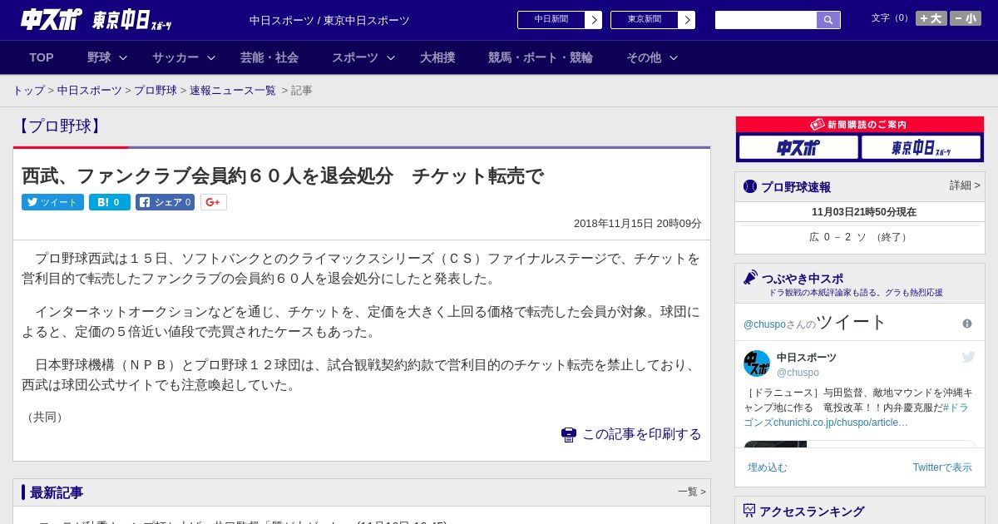Screen dimensions: 998x524
Task: Expand chevron beside 野球
Action: (x=123, y=57)
